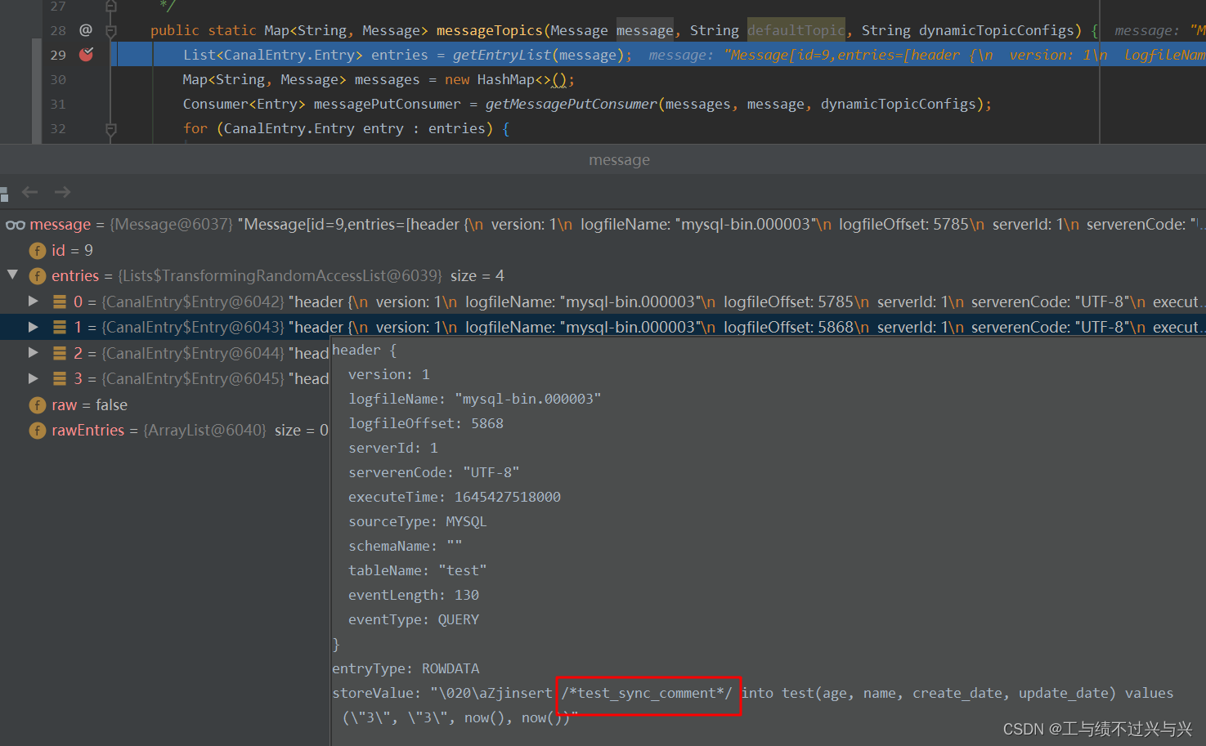The width and height of the screenshot is (1206, 746).
Task: Click the field icon beside raw = false
Action: click(x=38, y=405)
